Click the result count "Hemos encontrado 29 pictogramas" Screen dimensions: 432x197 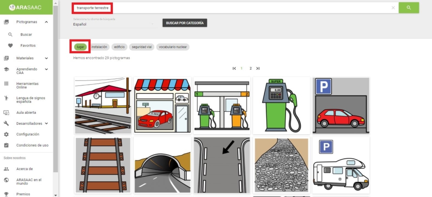(101, 58)
